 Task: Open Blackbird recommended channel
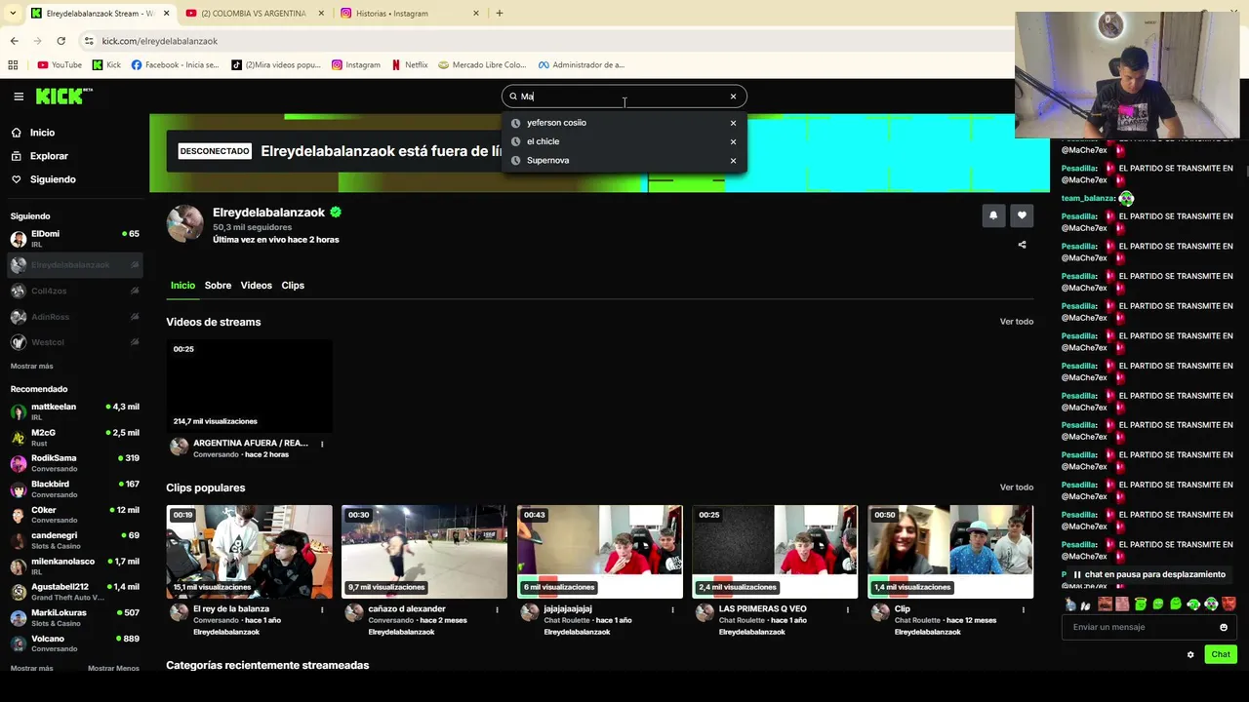click(74, 489)
